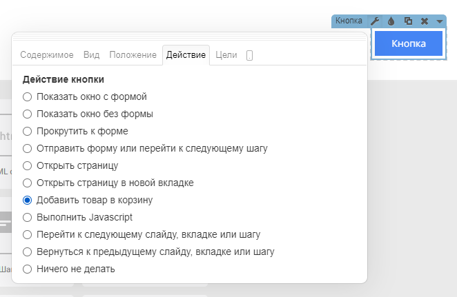Select 'Прокрутить к форме' action
This screenshot has height=297, width=457.
[27, 131]
